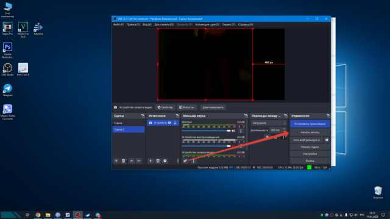Open Vegas Pro desktop shortcut
This screenshot has height=219, width=390.
7,29
